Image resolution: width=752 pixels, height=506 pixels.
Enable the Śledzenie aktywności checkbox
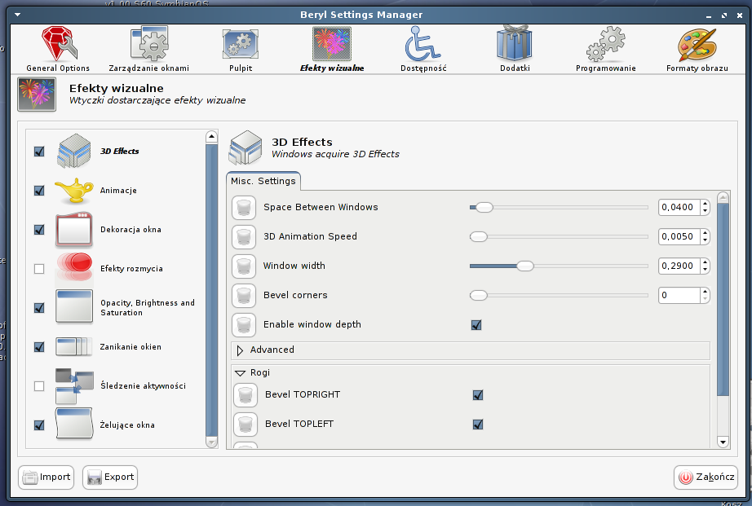[x=39, y=386]
